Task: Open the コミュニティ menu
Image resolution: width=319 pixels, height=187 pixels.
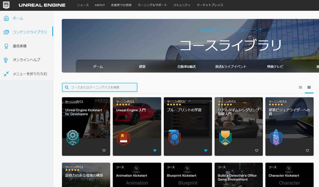Action: tap(182, 5)
